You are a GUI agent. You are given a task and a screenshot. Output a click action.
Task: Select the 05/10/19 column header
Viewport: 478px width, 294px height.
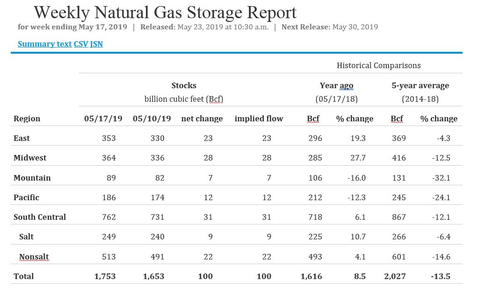coord(152,119)
